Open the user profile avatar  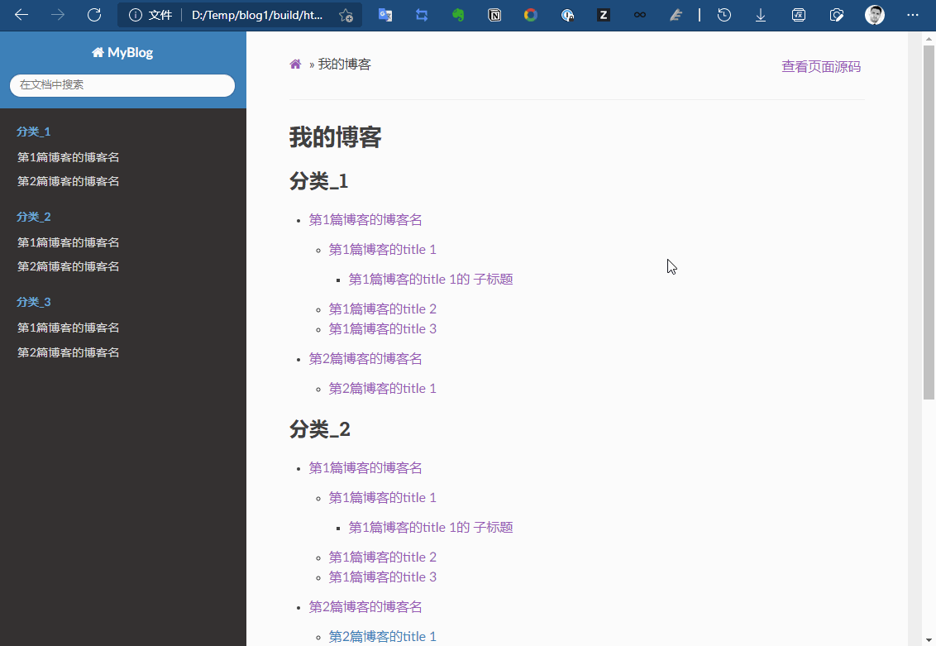(x=875, y=15)
